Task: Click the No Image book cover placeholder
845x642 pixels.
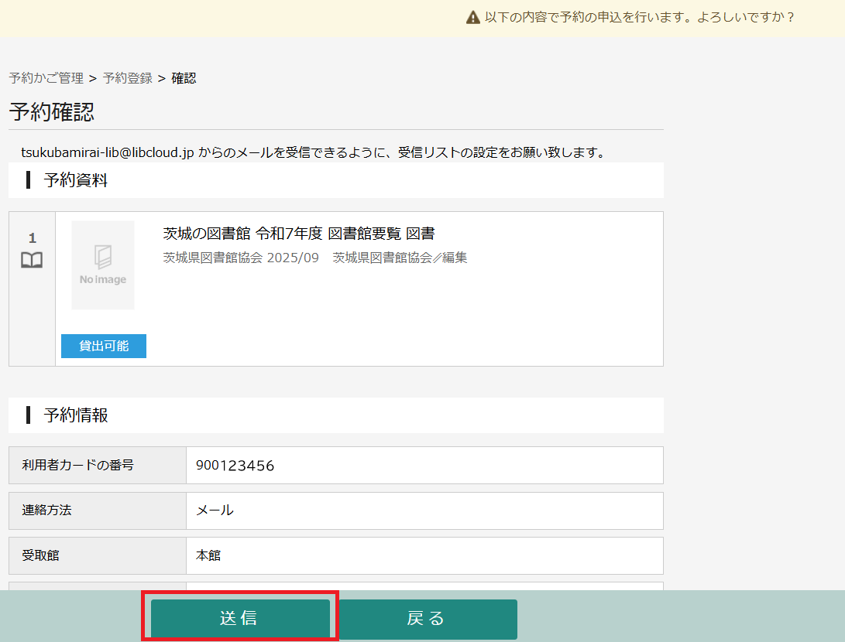Action: click(x=103, y=265)
